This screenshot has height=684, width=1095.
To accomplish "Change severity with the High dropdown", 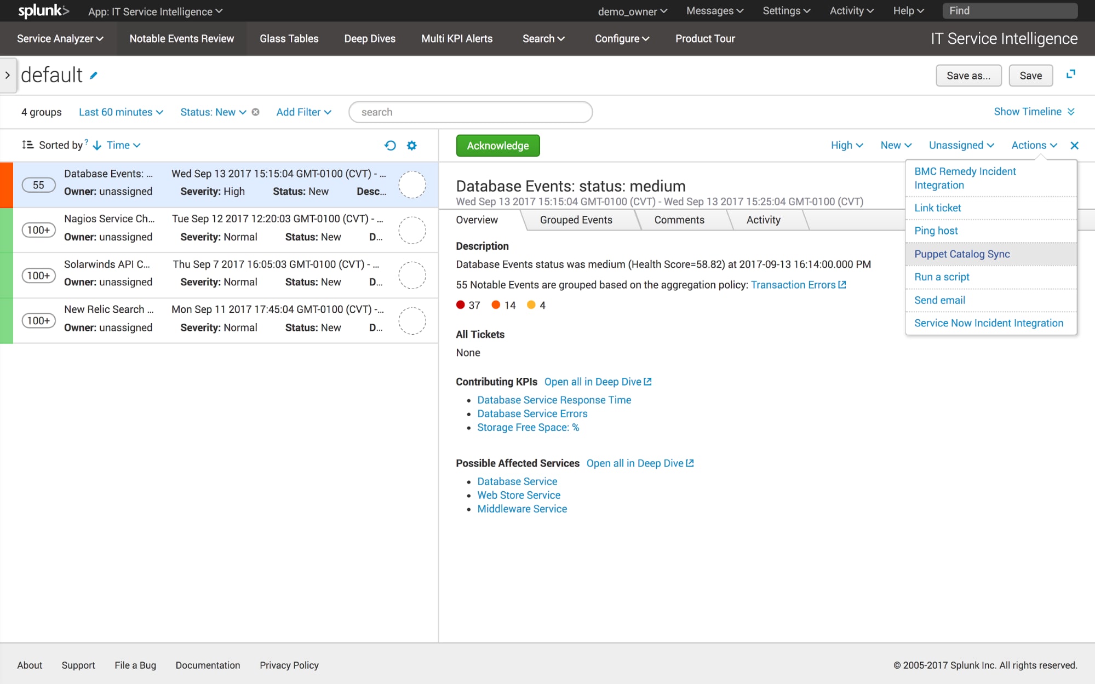I will click(x=847, y=145).
